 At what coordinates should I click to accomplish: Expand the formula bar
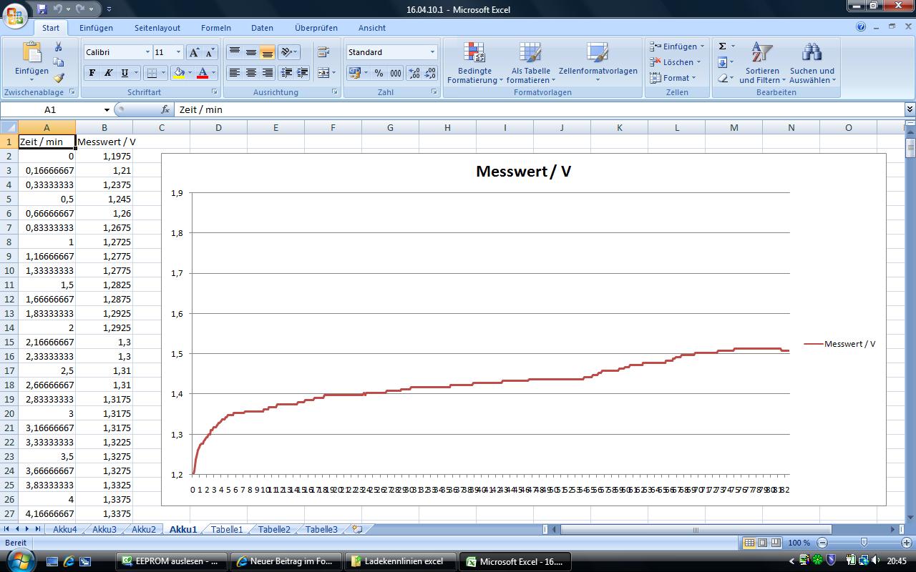point(910,109)
